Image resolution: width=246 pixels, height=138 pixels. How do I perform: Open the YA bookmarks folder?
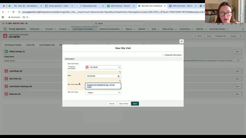click(26, 17)
